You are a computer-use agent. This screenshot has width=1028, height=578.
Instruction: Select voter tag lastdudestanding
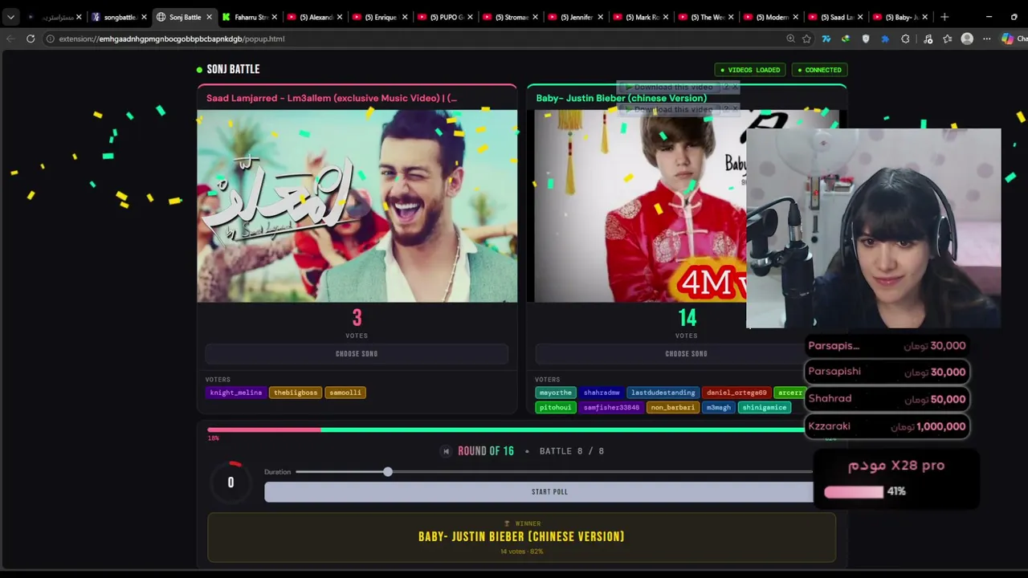[663, 393]
